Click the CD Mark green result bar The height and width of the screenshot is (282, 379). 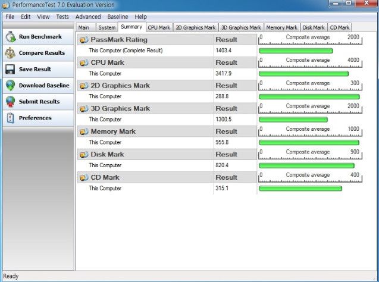(300, 189)
